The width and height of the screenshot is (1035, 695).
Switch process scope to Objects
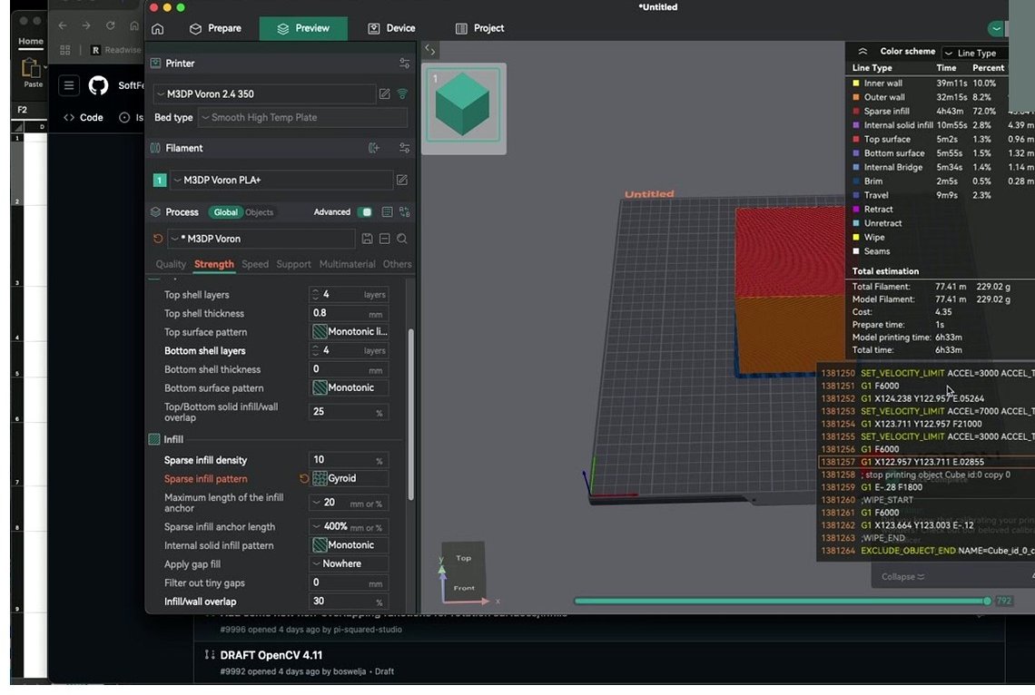[259, 212]
